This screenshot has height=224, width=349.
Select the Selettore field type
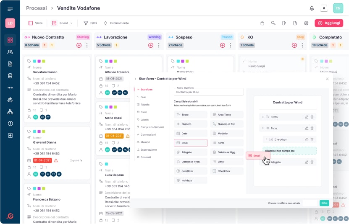click(191, 171)
